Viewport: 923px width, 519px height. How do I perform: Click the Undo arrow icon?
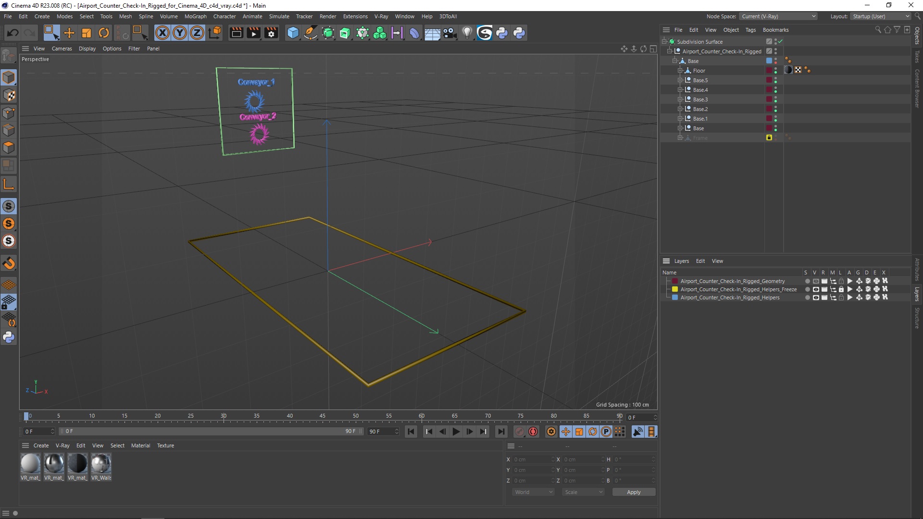(x=12, y=33)
